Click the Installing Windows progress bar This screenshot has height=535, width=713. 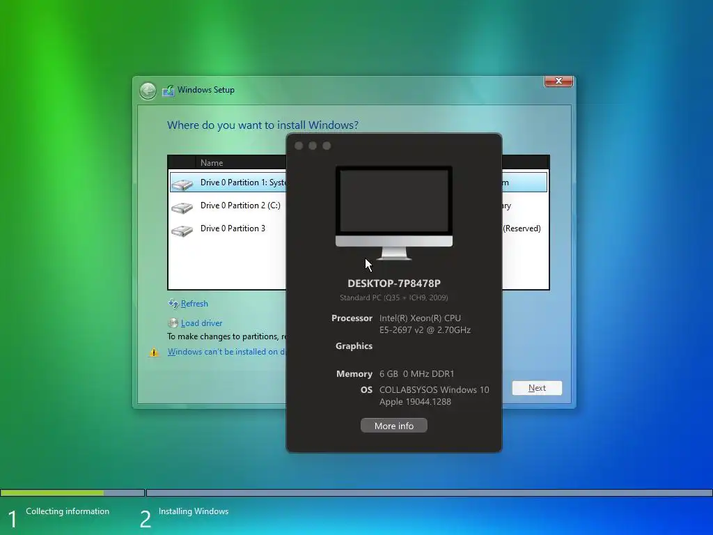[x=429, y=493]
